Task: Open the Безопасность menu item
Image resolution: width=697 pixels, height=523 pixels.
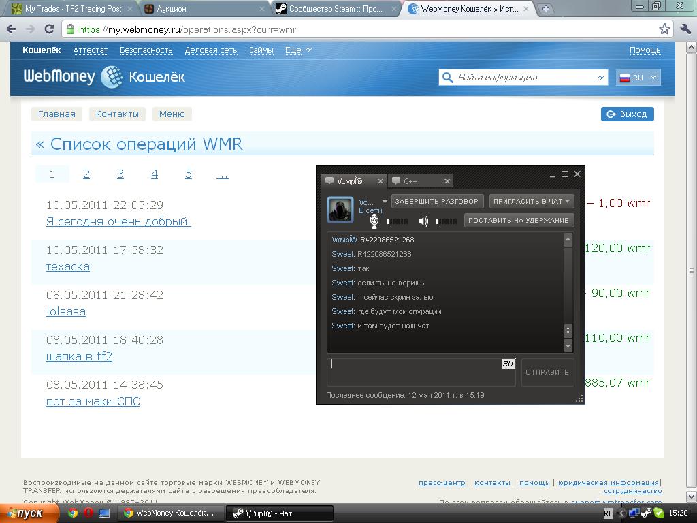Action: (146, 50)
